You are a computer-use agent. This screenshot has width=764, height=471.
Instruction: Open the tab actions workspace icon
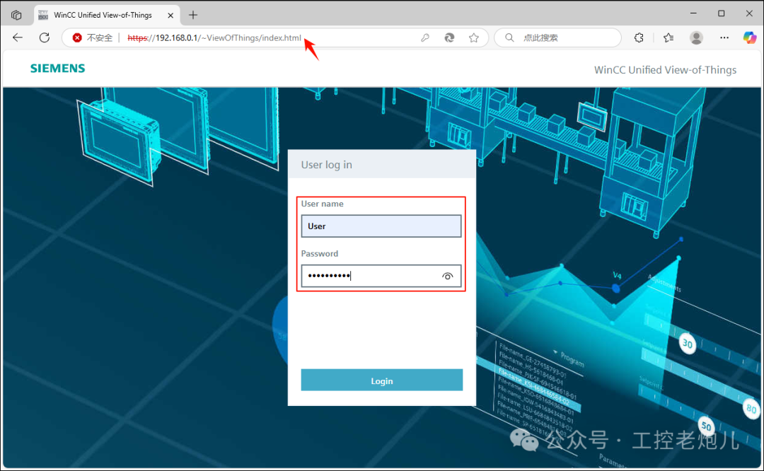click(x=16, y=15)
